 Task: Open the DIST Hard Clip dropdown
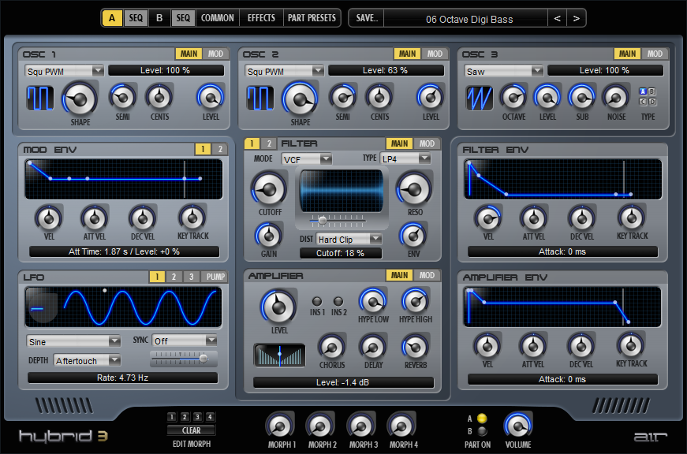pos(349,239)
